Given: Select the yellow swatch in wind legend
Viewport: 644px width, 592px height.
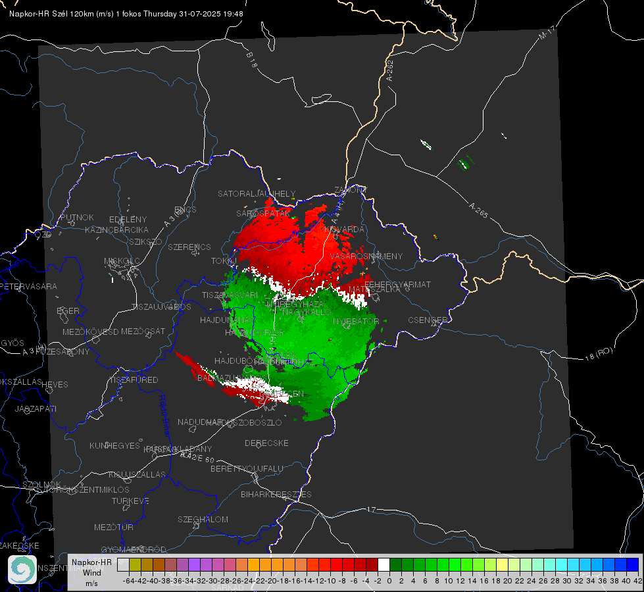Looking at the screenshot, I should tap(503, 565).
